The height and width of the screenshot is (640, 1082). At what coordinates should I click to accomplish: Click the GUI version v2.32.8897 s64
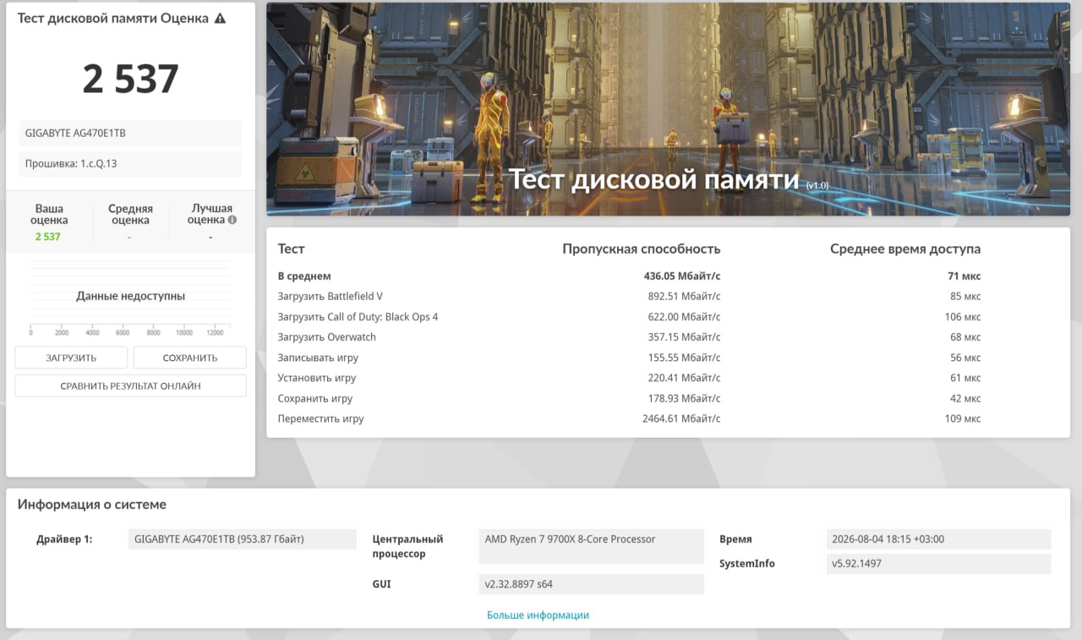pos(592,584)
